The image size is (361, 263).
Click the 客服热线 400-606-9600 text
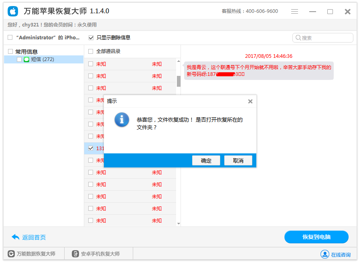250,11
